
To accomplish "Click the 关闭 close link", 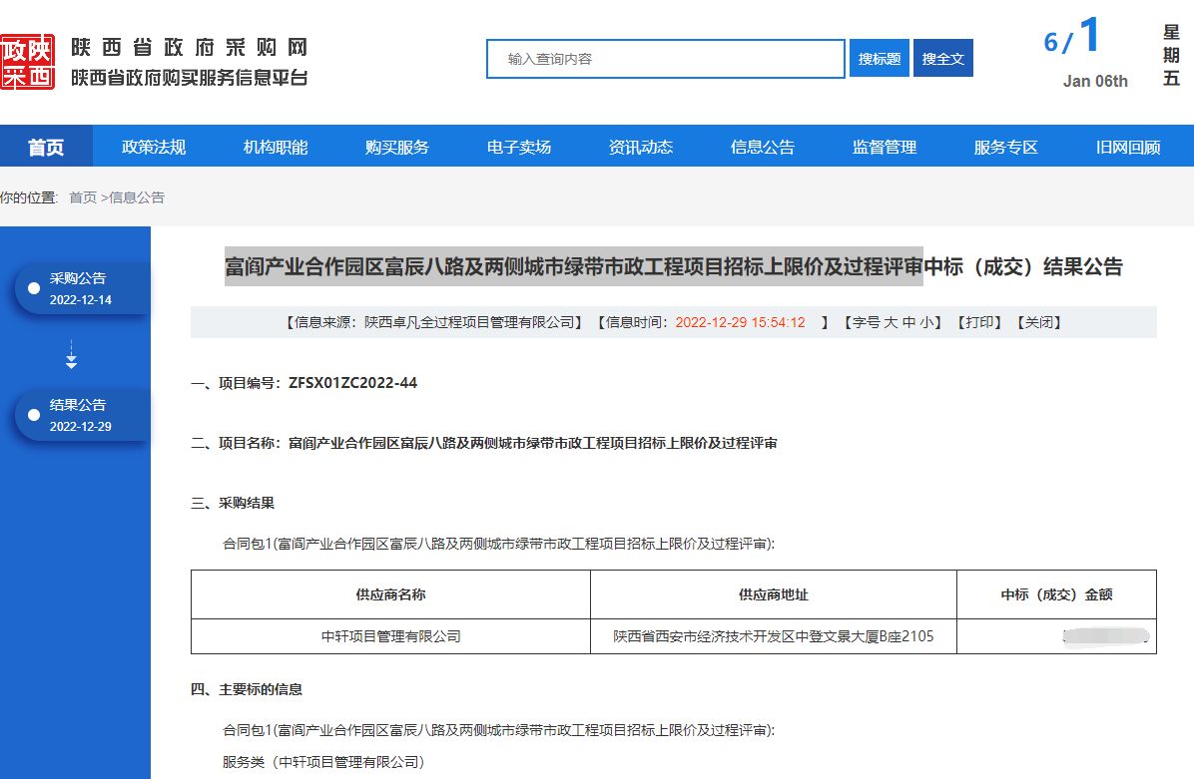I will coord(1038,322).
